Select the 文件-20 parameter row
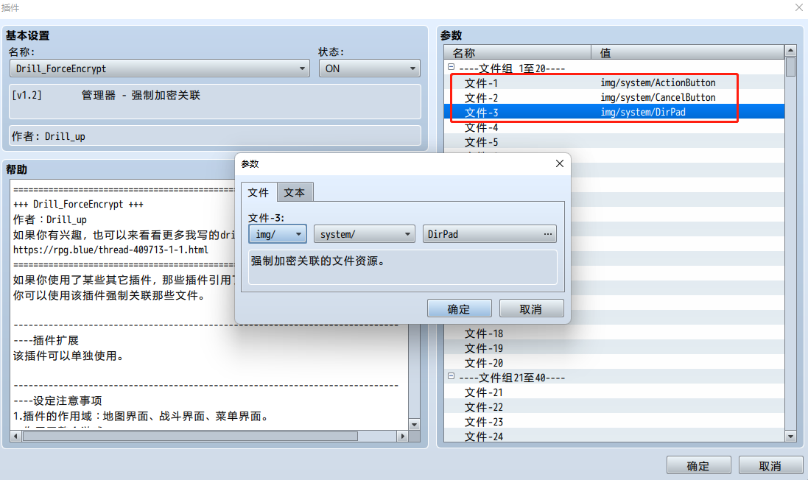Viewport: 808px width, 480px height. [x=614, y=362]
